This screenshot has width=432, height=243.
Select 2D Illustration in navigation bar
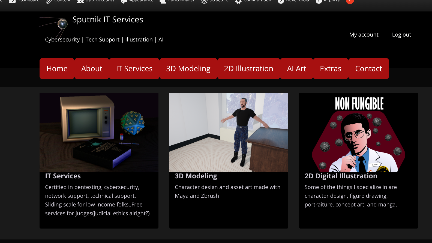(248, 68)
